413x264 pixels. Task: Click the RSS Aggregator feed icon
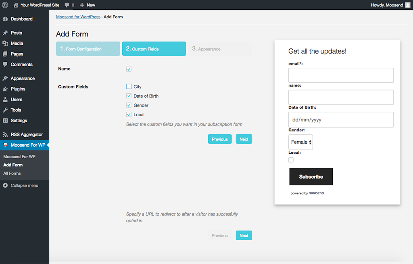tap(5, 134)
